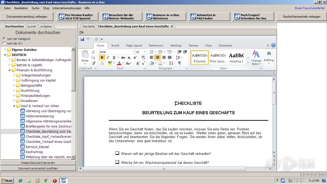Toggle Subscript formatting
The height and width of the screenshot is (184, 327).
coord(129,57)
